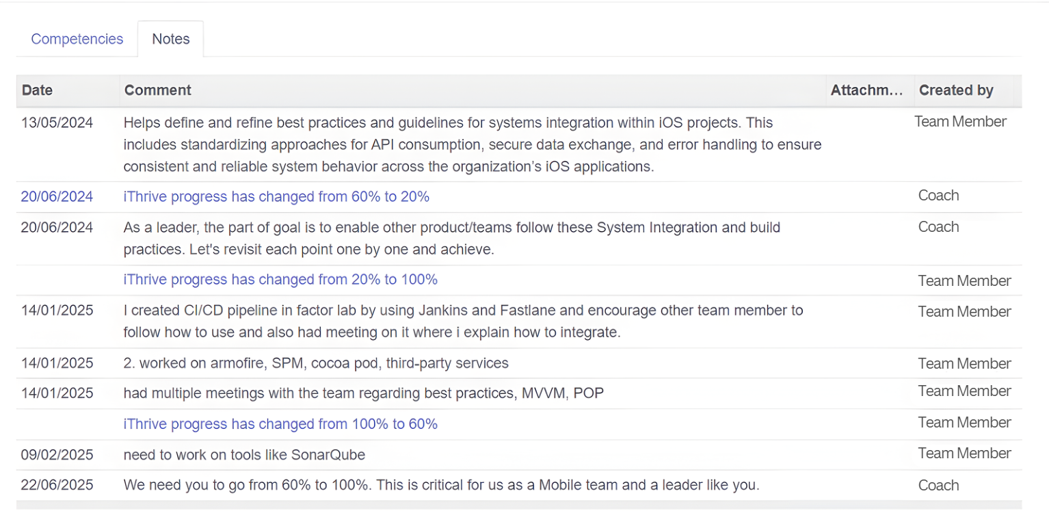Select the 13/05/2024 systems integration comment
Image resolution: width=1049 pixels, height=513 pixels.
[x=472, y=145]
